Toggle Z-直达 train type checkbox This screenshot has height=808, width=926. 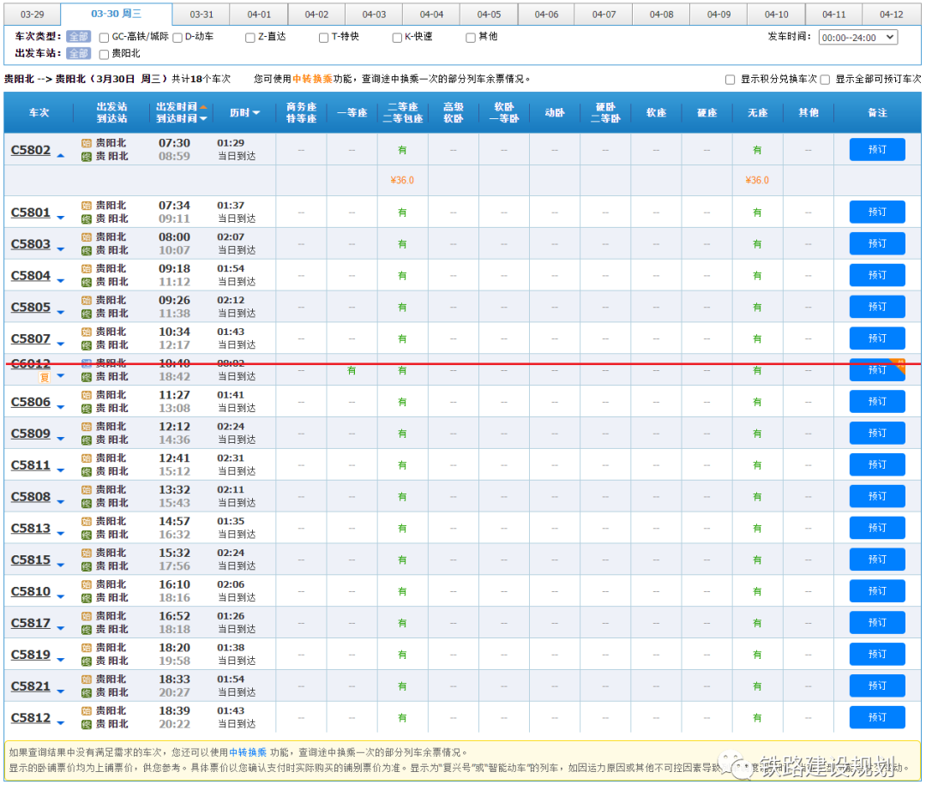pyautogui.click(x=250, y=38)
